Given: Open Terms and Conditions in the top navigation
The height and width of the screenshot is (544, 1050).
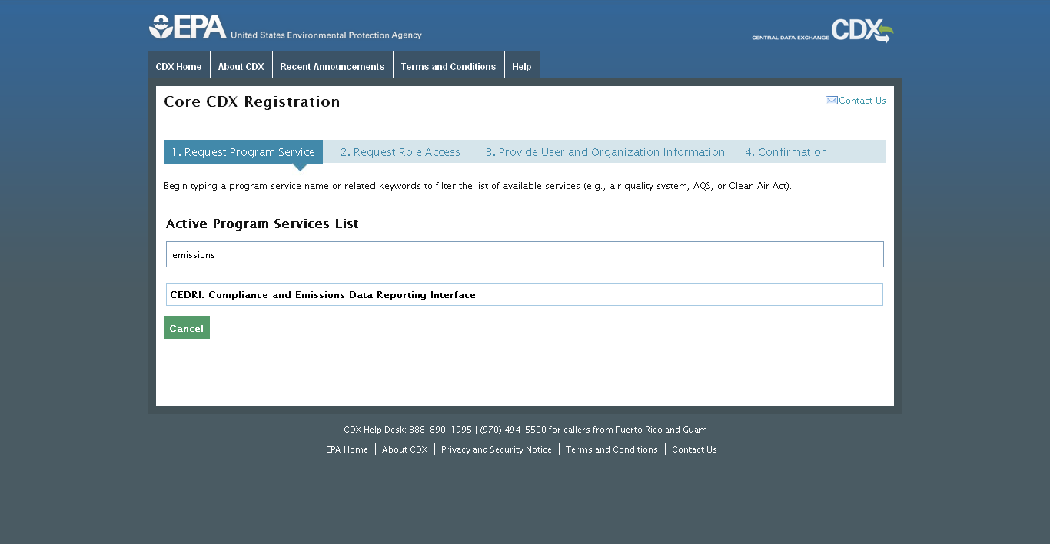Looking at the screenshot, I should [448, 66].
